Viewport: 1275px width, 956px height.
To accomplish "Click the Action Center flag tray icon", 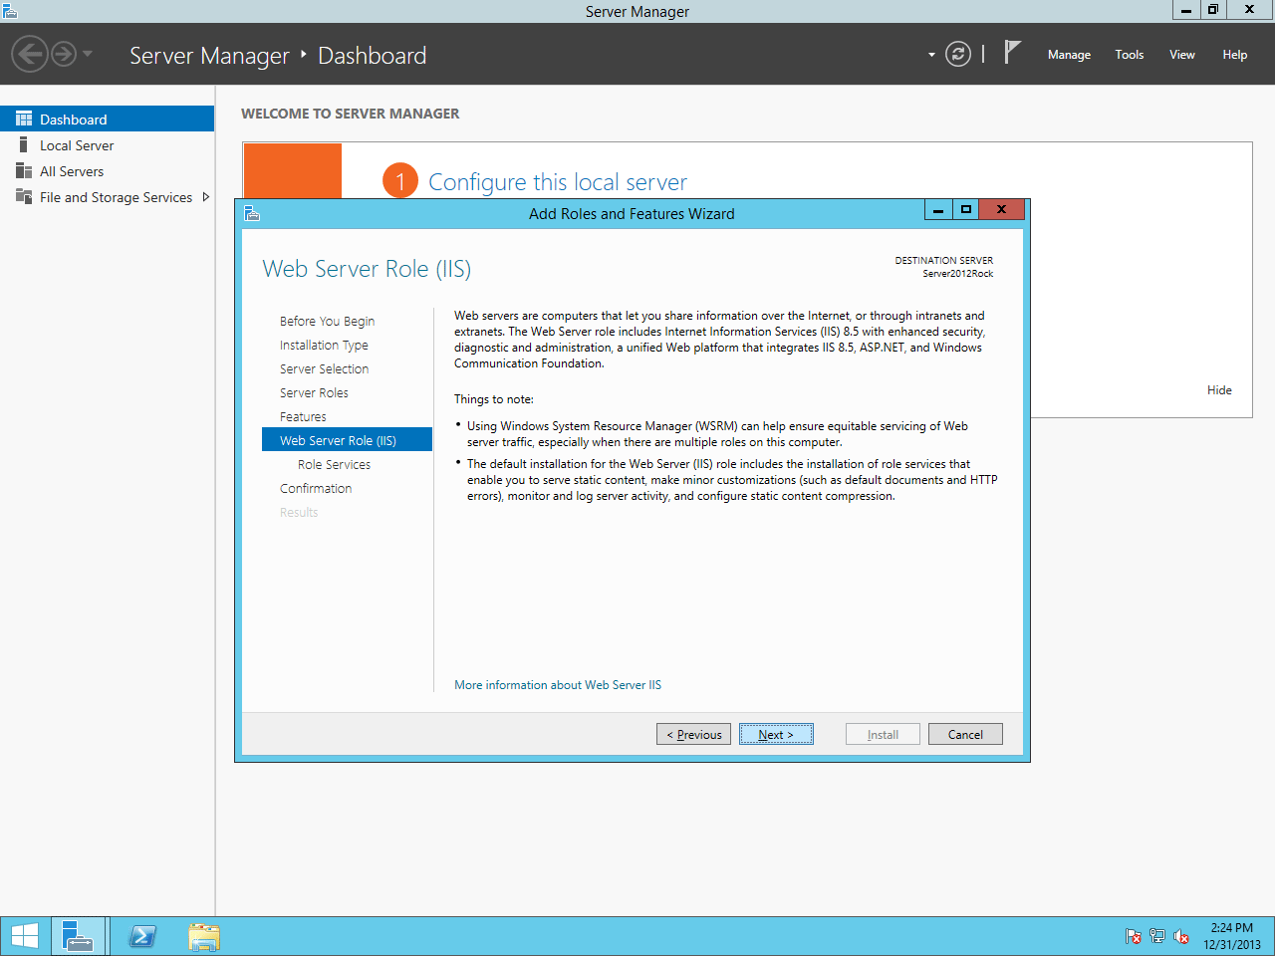I will click(1134, 936).
